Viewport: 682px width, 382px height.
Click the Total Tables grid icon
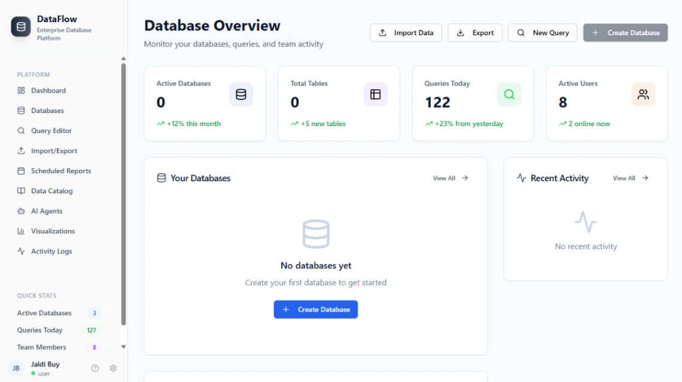point(375,94)
